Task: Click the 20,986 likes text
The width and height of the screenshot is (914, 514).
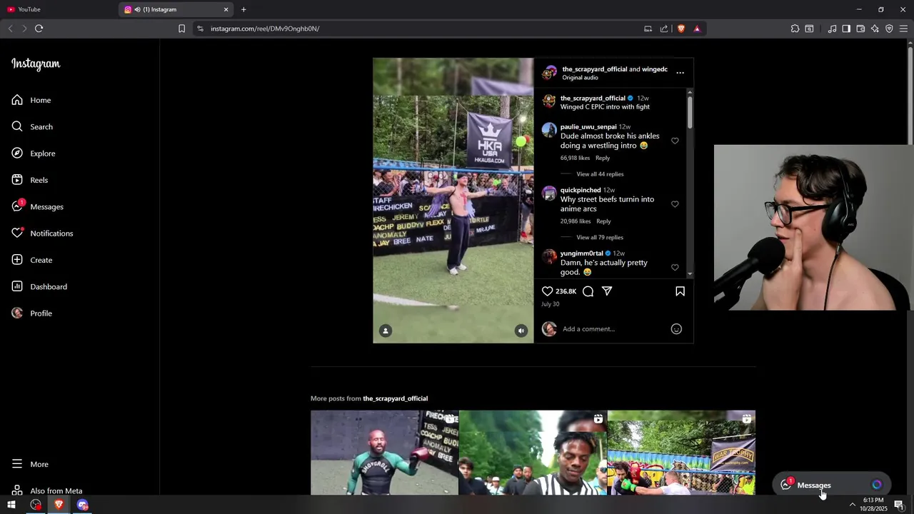Action: (x=576, y=221)
